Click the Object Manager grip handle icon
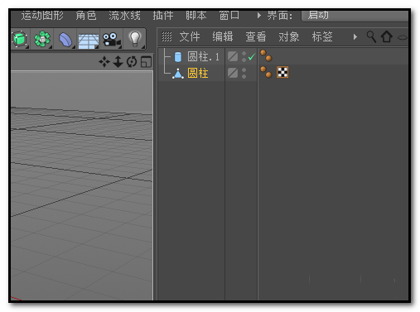This screenshot has width=420, height=312. [x=167, y=36]
